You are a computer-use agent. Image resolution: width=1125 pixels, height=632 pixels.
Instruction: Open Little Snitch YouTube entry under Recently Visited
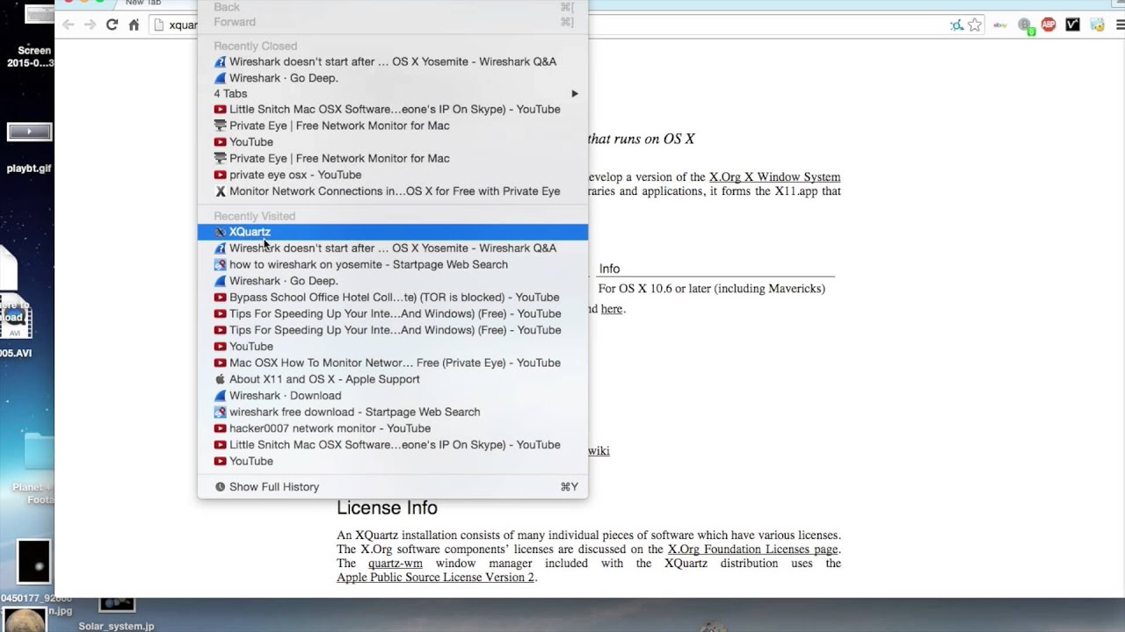(393, 444)
